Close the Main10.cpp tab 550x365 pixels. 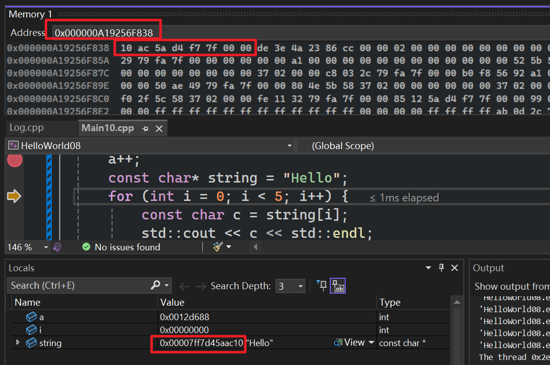click(x=159, y=129)
